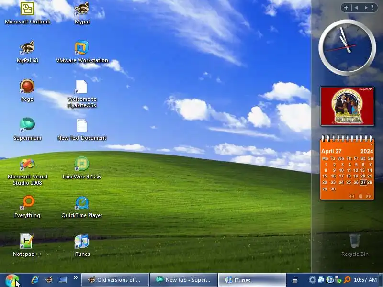The width and height of the screenshot is (383, 287).
Task: Click the 10:57 AM taskbar clock
Action: point(365,280)
